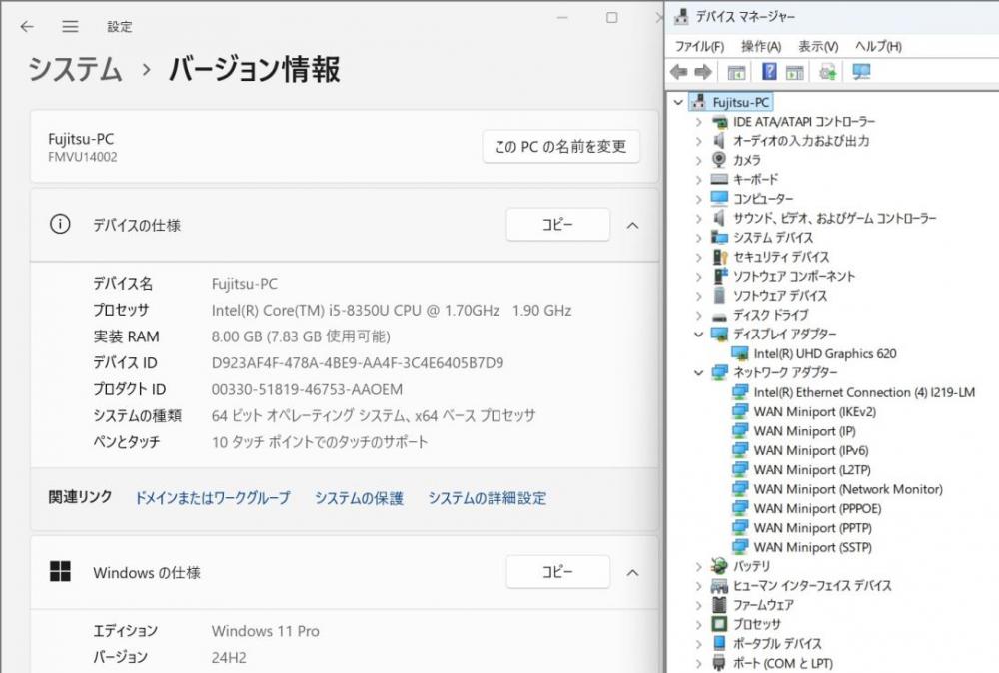Select WAN Miniport (IKEv2) adapter
The width and height of the screenshot is (999, 673).
[x=815, y=412]
